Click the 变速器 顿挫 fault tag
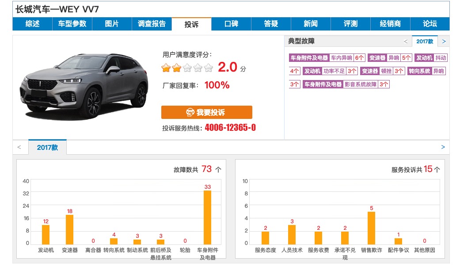Viewport: 460px width, 267px height. pyautogui.click(x=386, y=71)
